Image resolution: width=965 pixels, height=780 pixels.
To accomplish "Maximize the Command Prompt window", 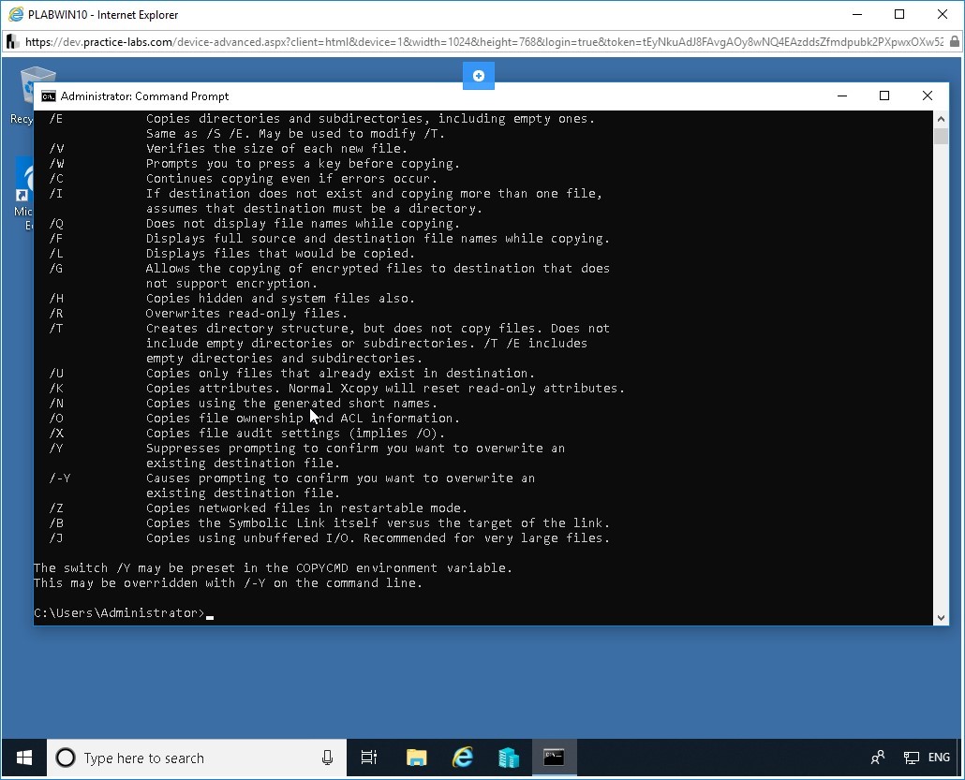I will click(884, 96).
